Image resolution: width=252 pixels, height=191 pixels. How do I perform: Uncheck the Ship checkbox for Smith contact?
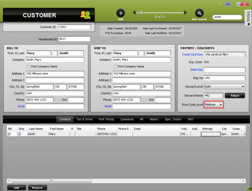pyautogui.click(x=20, y=134)
